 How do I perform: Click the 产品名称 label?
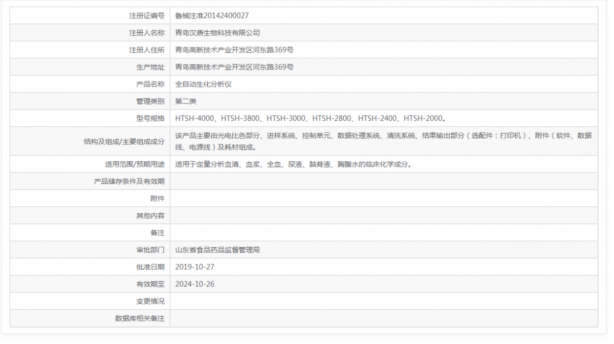[x=150, y=84]
